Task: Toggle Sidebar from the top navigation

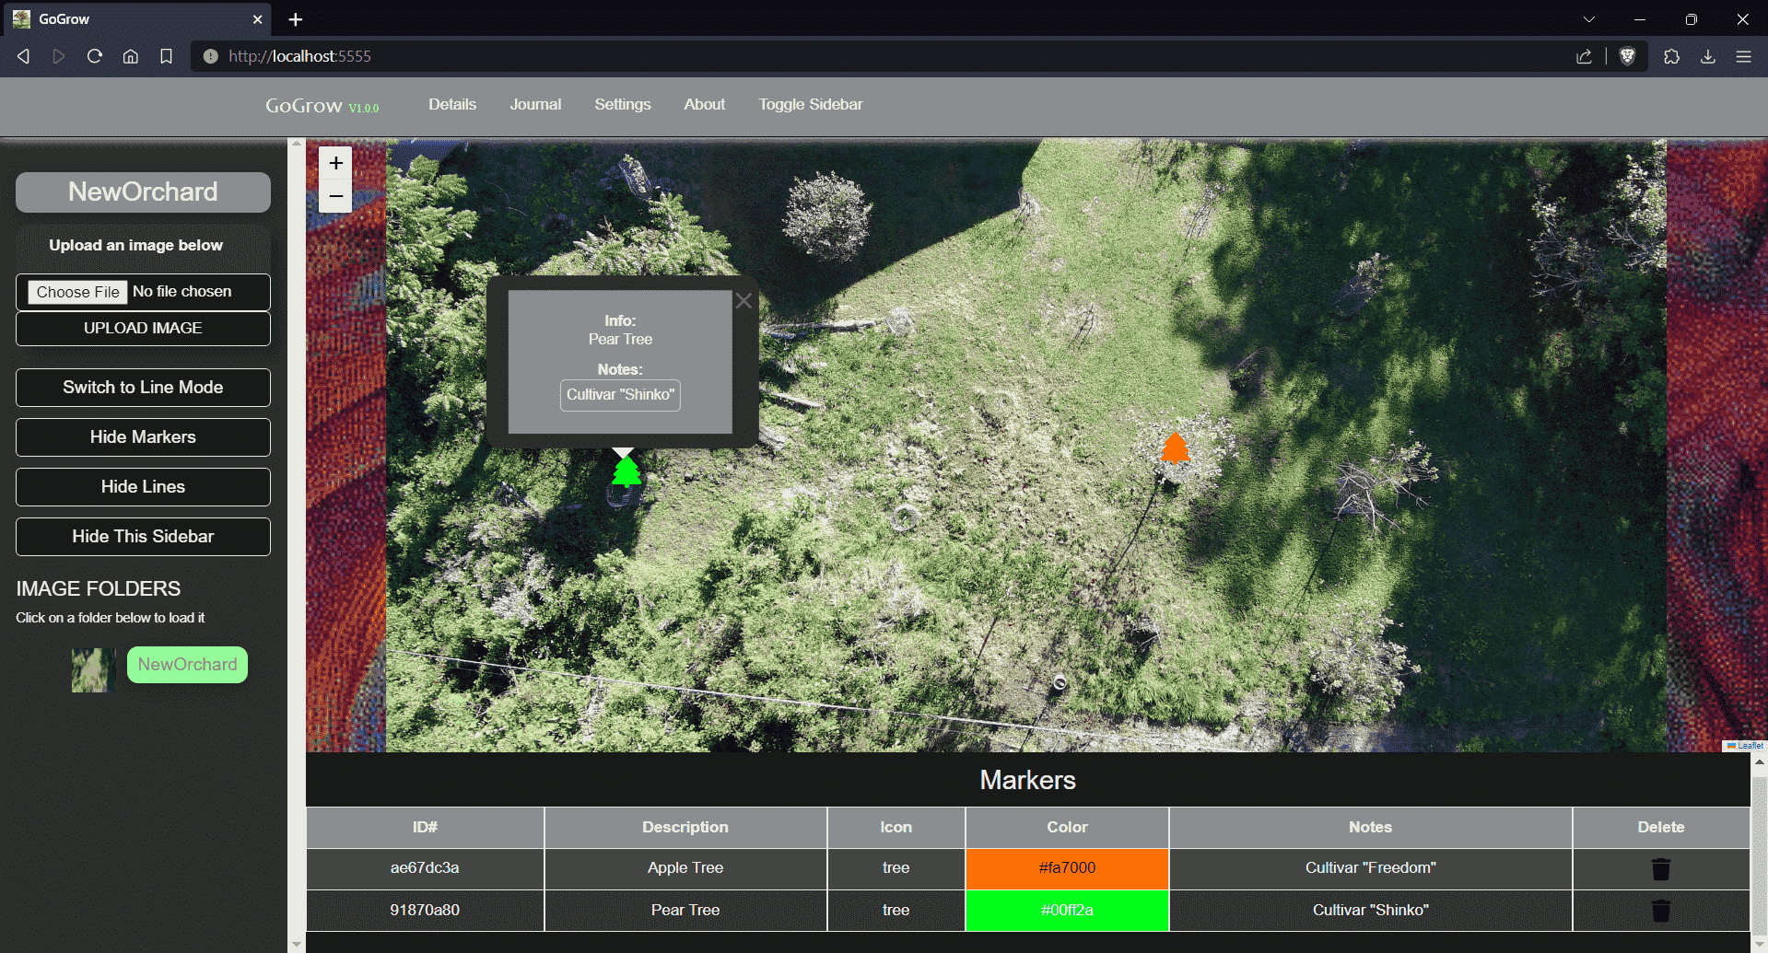Action: pos(810,105)
